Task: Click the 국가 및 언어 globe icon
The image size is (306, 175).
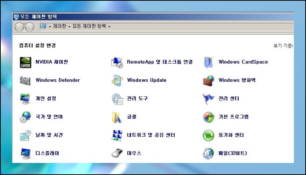Action: [25, 117]
